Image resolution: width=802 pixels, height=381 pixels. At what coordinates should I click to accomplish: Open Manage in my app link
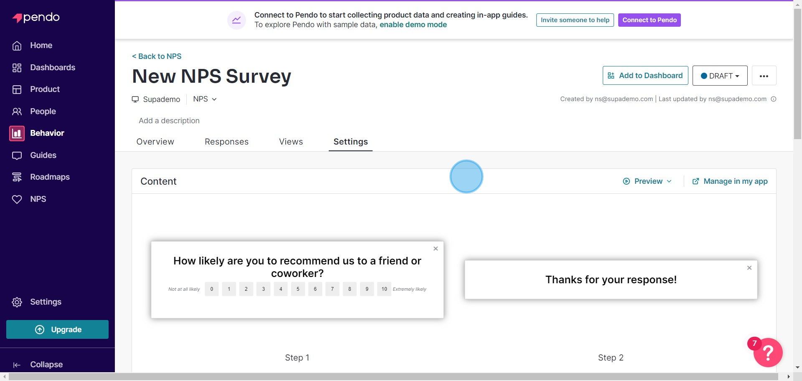click(x=730, y=181)
